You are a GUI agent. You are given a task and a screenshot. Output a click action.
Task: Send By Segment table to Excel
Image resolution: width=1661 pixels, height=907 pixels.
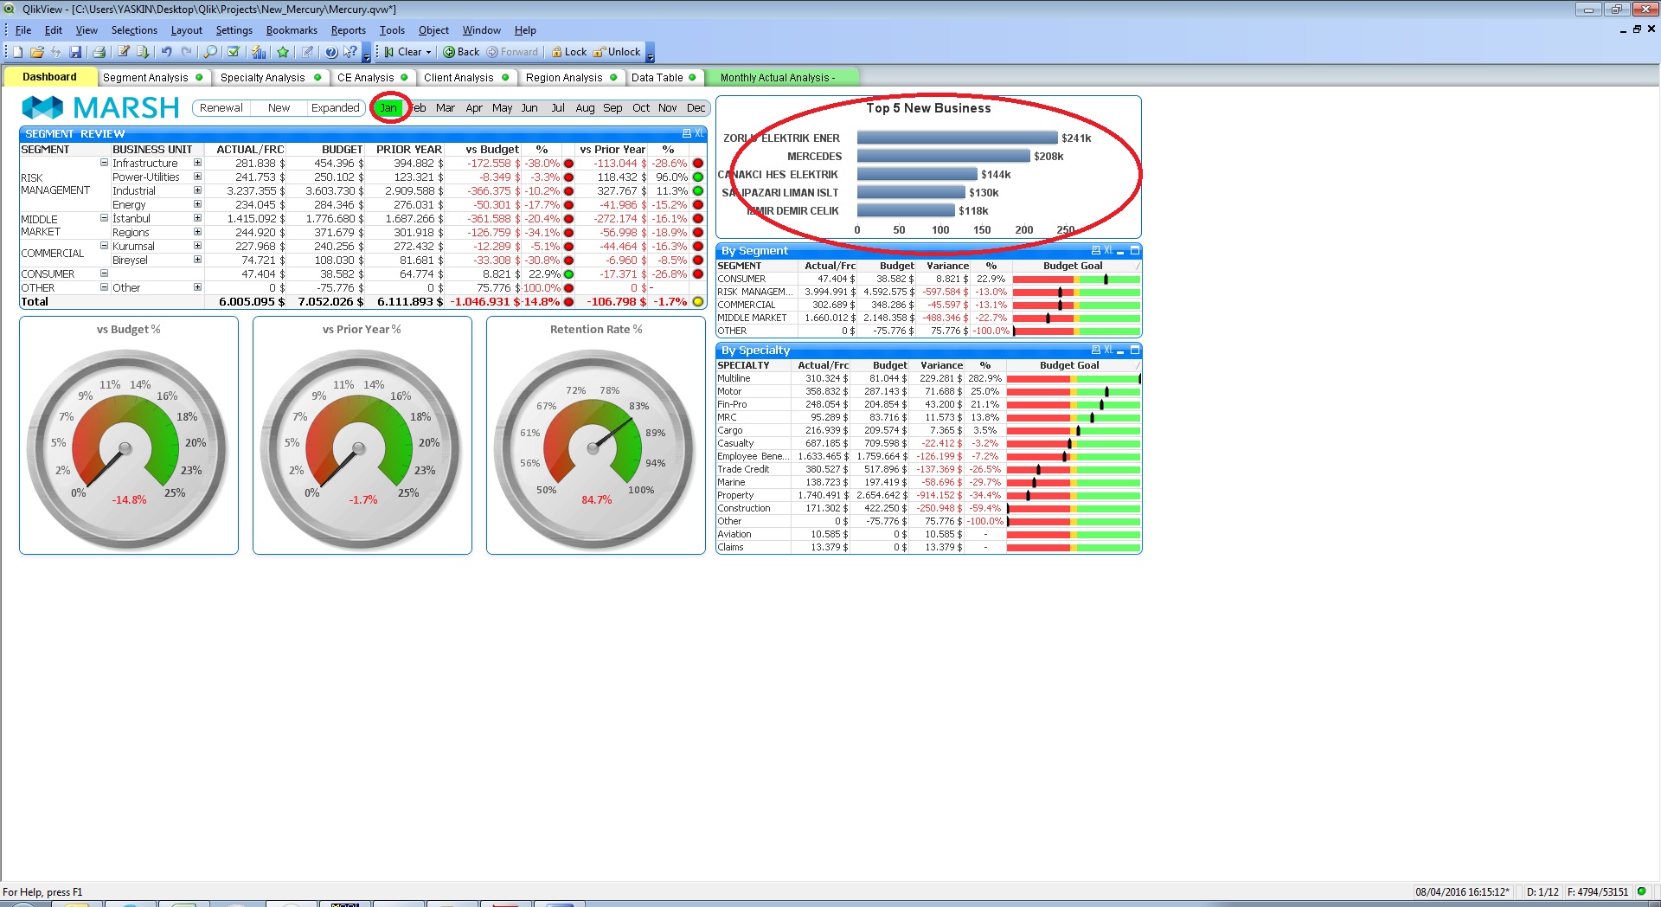[x=1108, y=251]
